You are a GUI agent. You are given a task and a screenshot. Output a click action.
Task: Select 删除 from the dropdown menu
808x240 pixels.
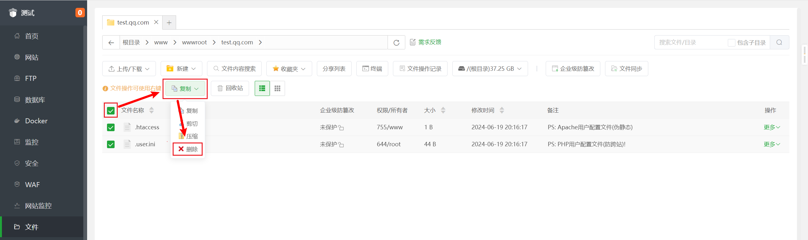pos(188,149)
